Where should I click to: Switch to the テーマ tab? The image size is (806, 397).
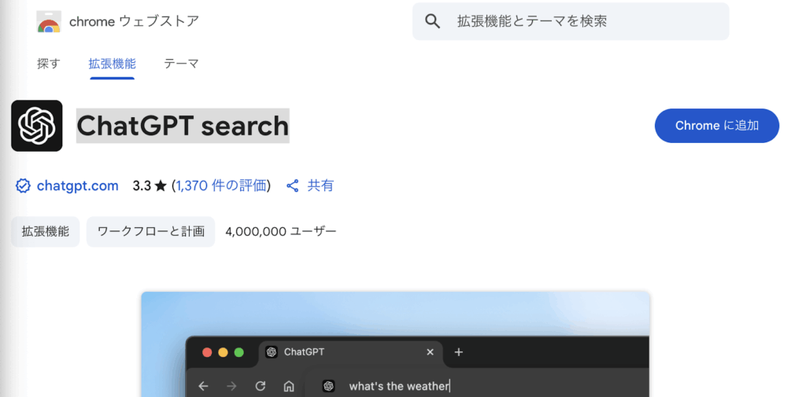(181, 64)
